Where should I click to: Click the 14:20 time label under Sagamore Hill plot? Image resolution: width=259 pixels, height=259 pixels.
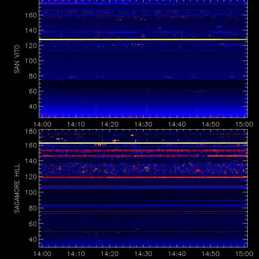coord(109,254)
